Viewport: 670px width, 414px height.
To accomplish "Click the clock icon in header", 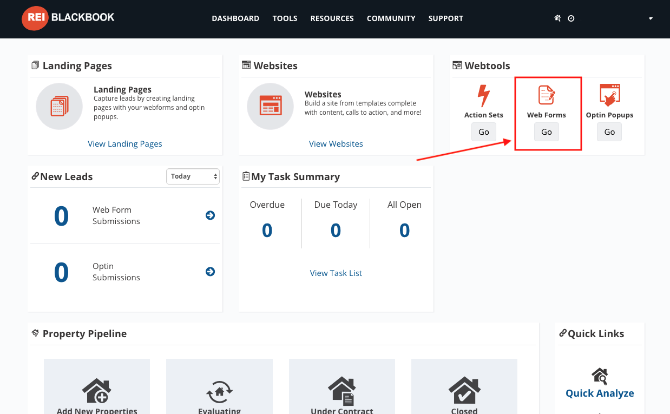I will pyautogui.click(x=571, y=18).
